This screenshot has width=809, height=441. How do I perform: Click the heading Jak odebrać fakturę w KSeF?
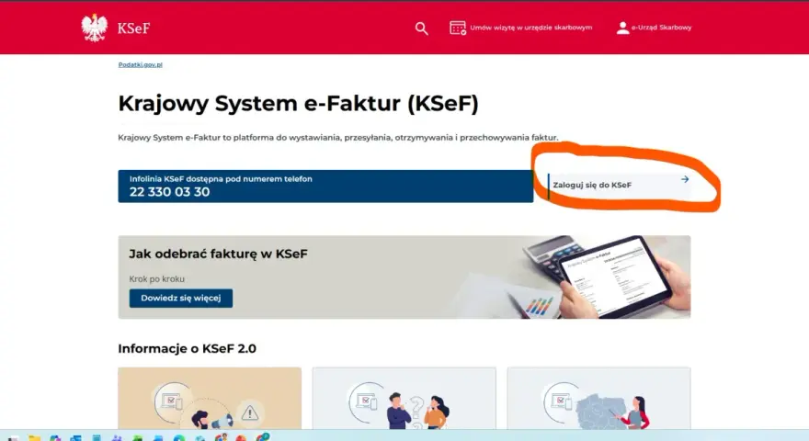click(218, 254)
